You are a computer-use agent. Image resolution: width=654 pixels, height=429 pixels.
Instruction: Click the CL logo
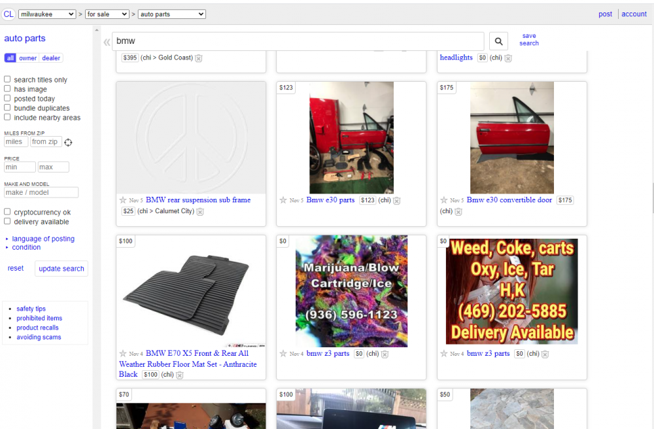click(x=9, y=14)
